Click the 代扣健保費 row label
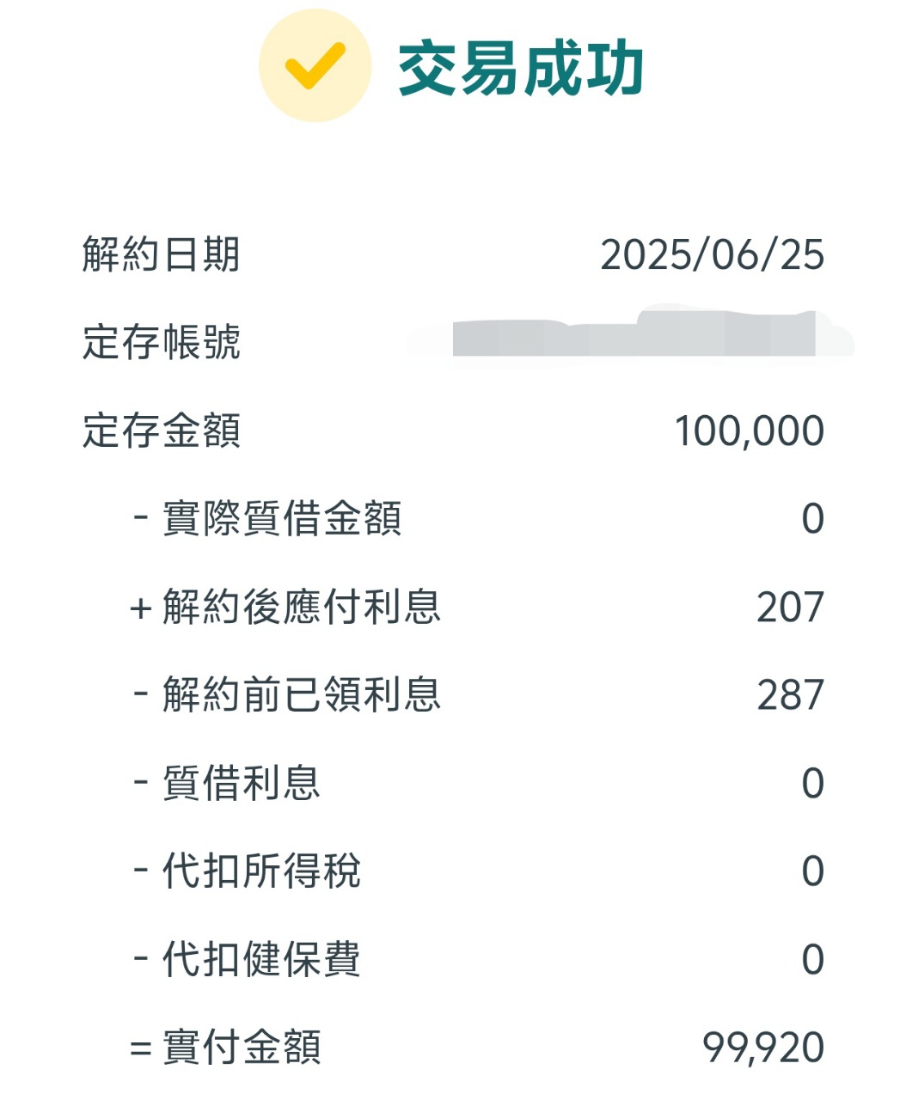This screenshot has width=906, height=1100. [247, 959]
